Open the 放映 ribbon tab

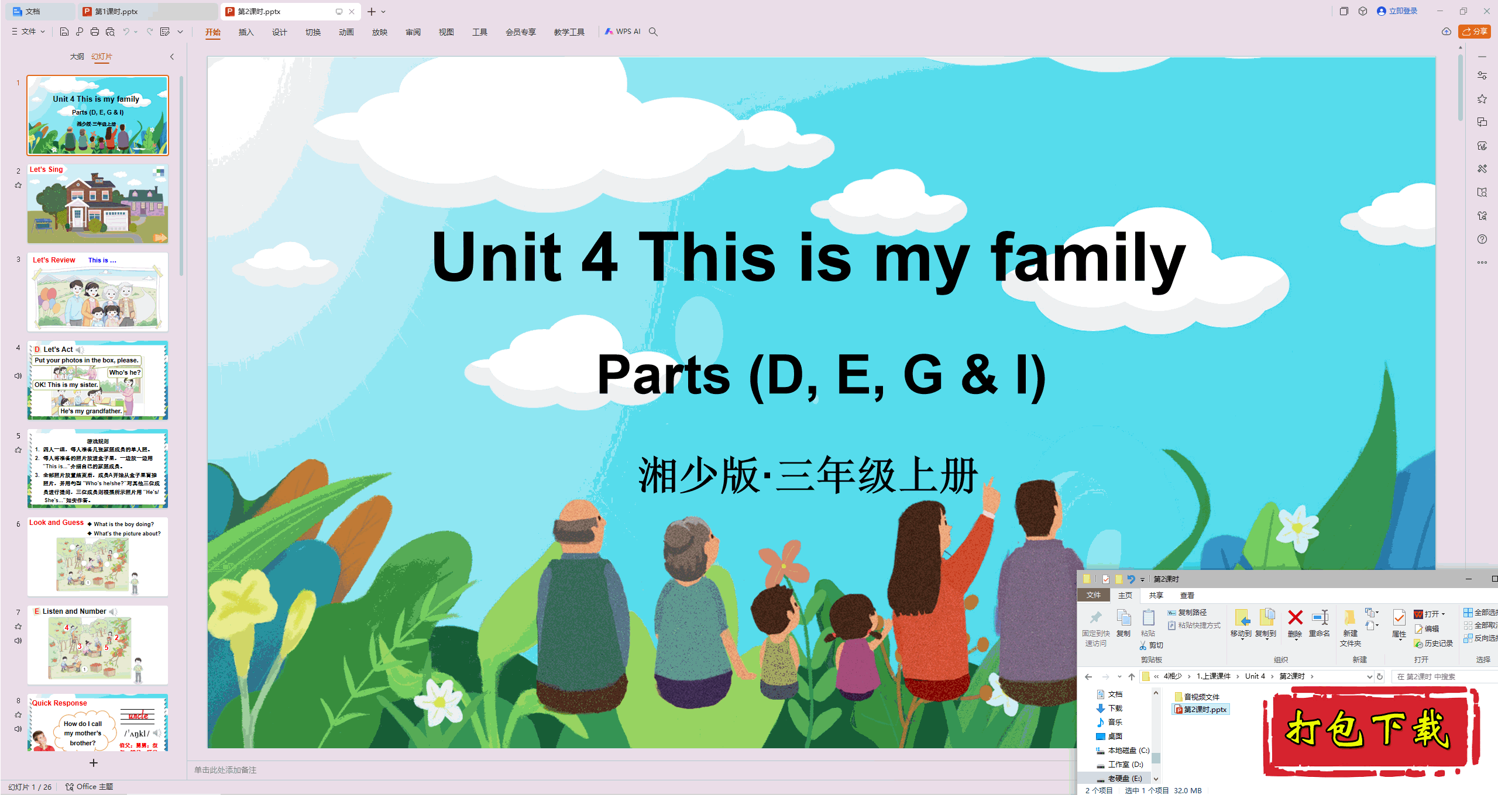pyautogui.click(x=379, y=32)
